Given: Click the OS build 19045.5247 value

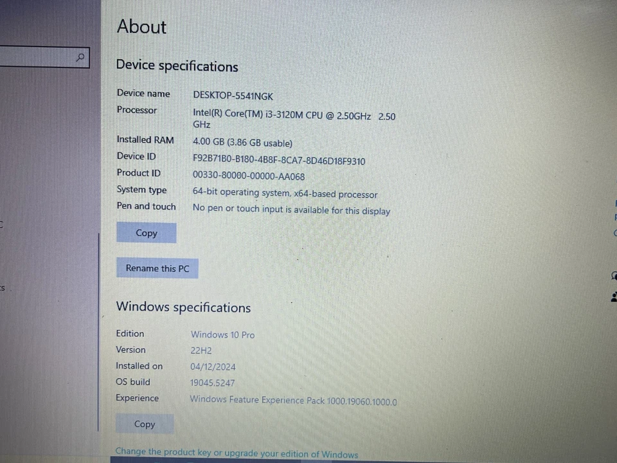Looking at the screenshot, I should tap(212, 382).
